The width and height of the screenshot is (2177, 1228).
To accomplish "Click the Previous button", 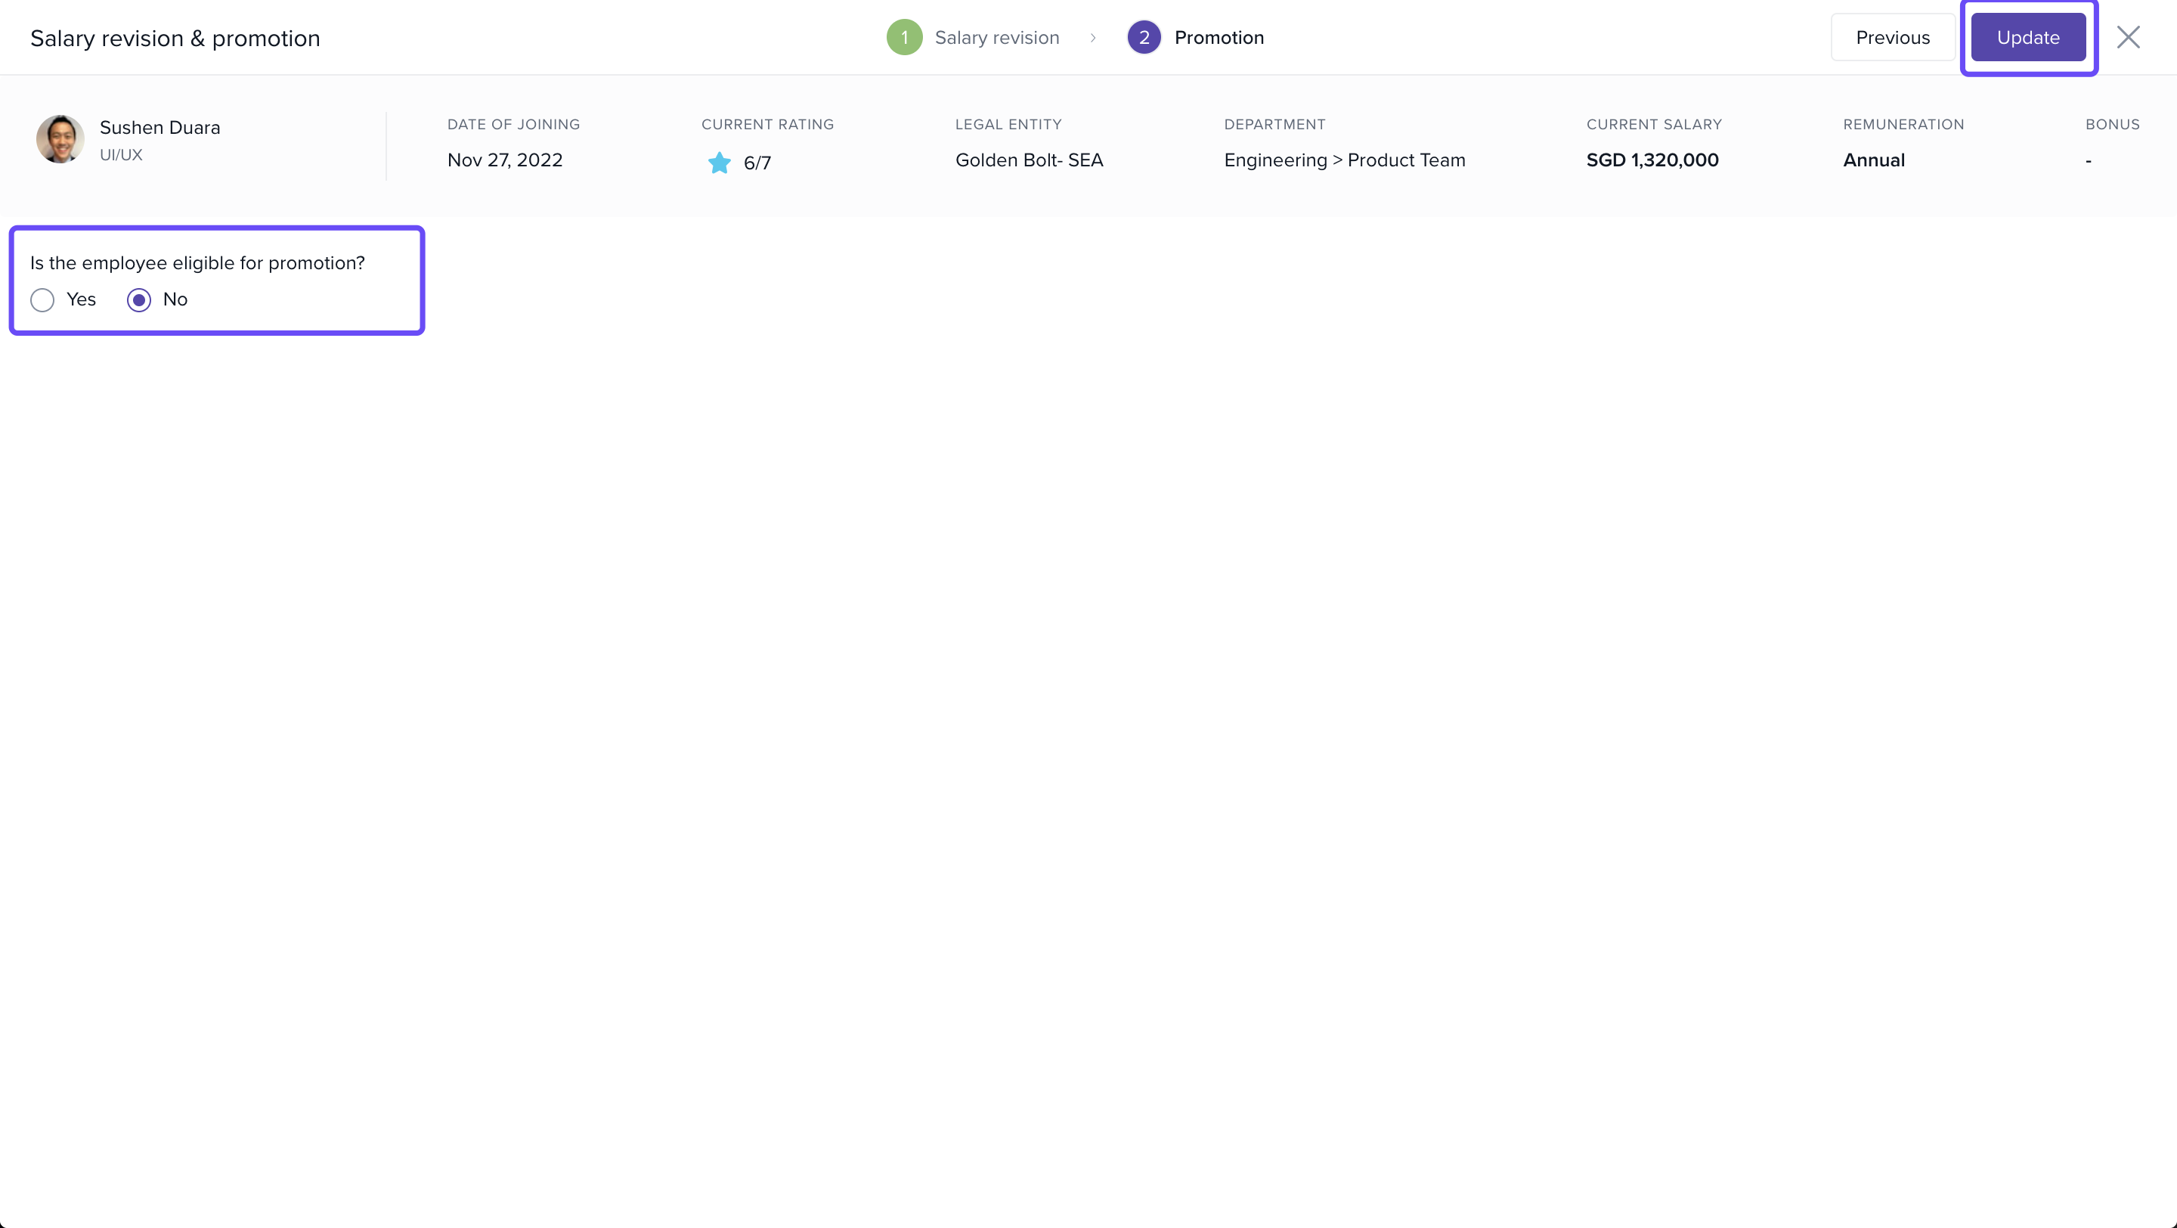I will 1892,37.
